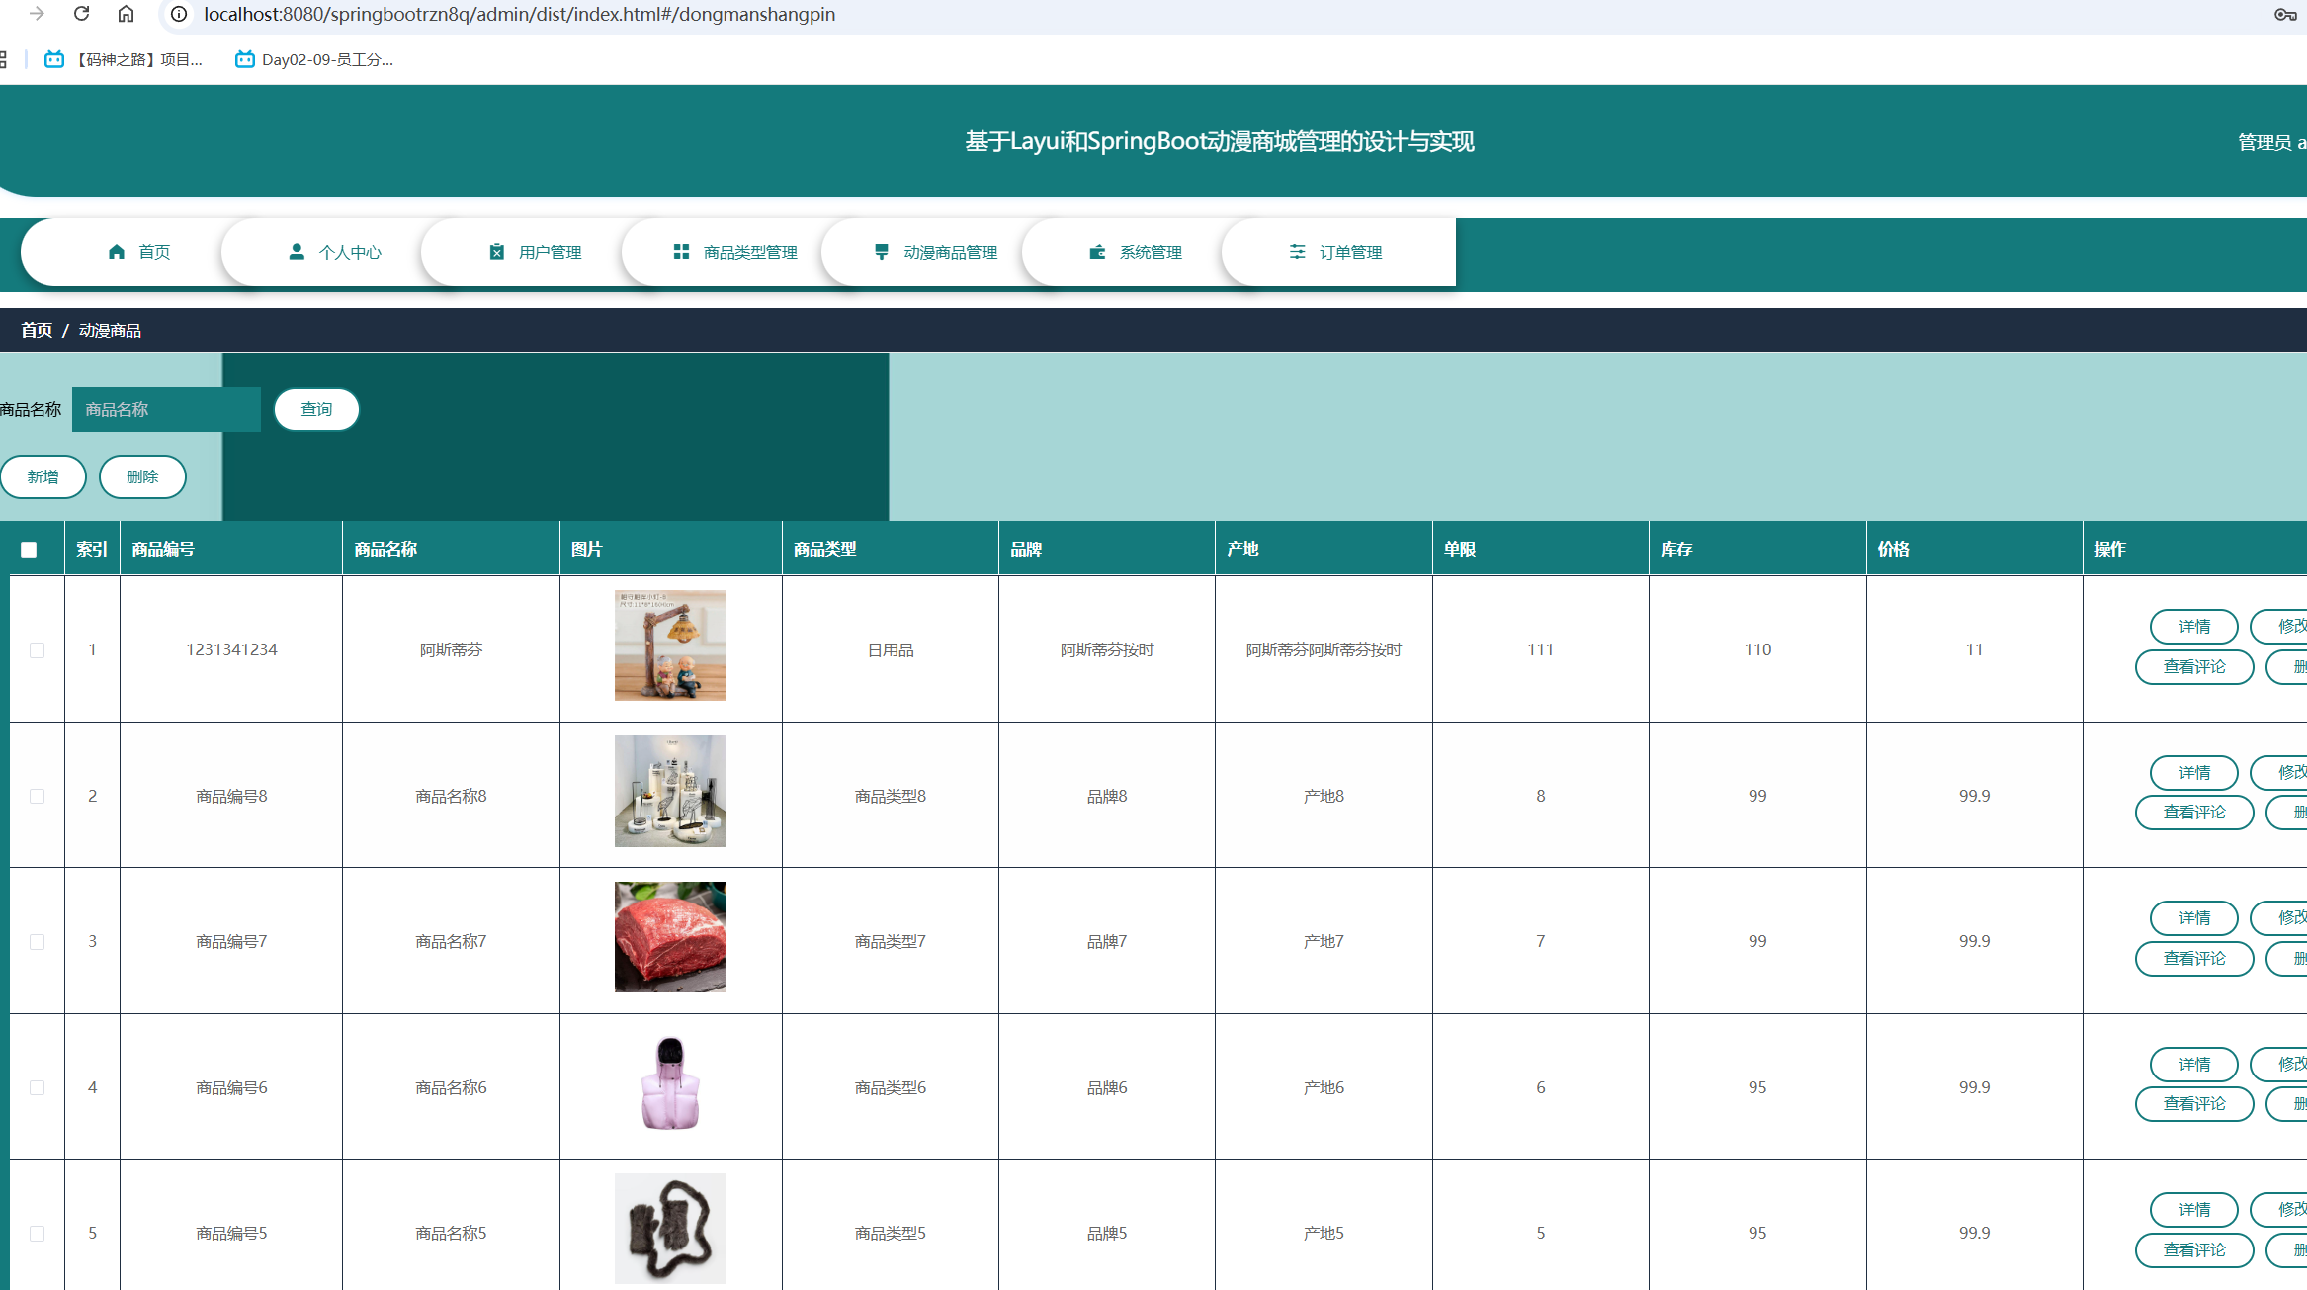Click 详情 for 商品名称8

coord(2194,772)
